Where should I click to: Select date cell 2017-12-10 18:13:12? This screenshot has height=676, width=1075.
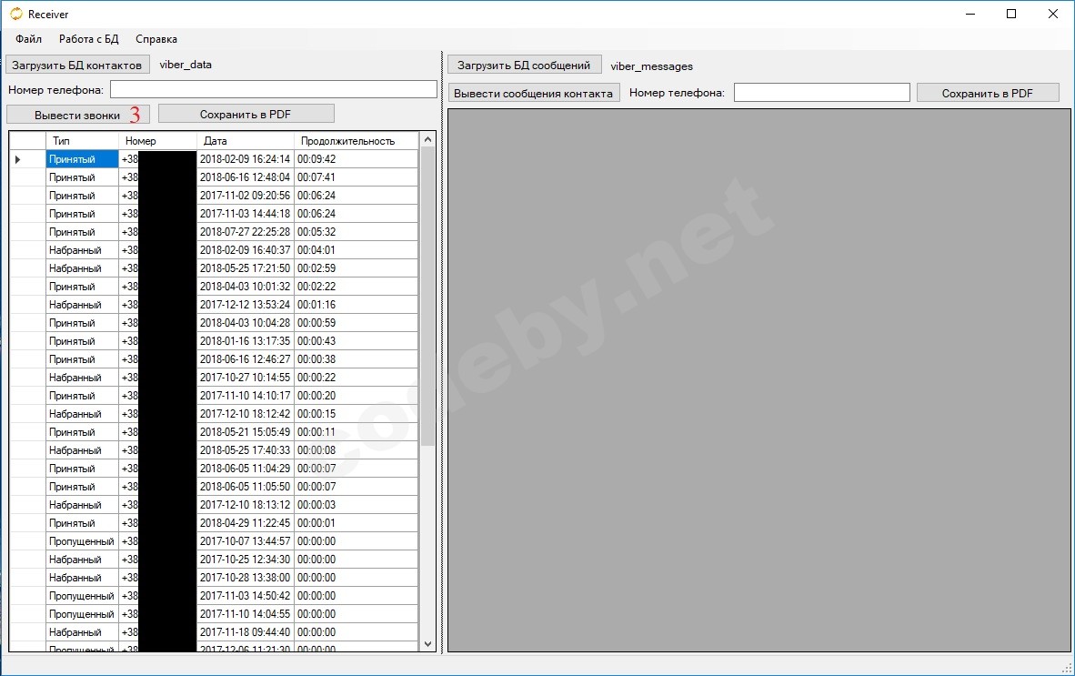click(x=246, y=505)
